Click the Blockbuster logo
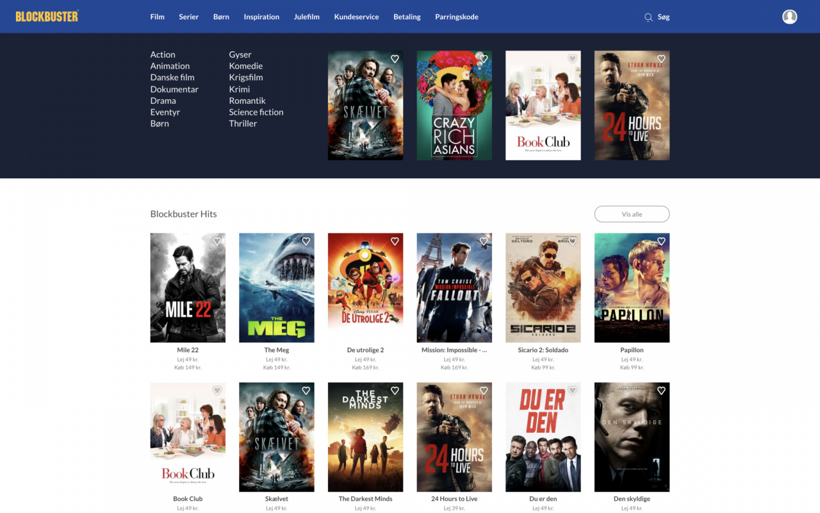Screen dimensions: 820x513 47,17
